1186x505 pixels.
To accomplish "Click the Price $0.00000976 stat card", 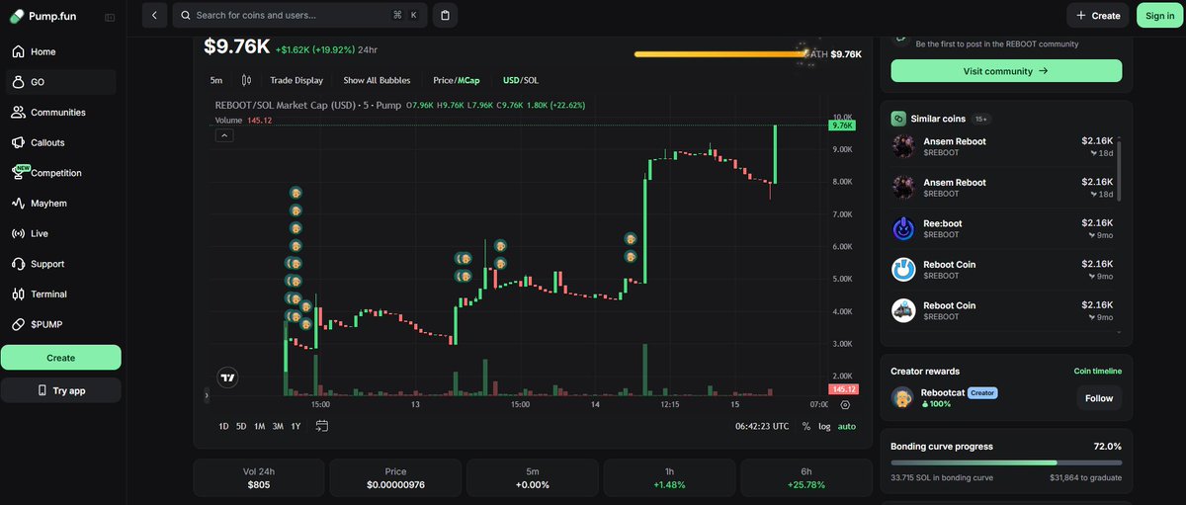I will pyautogui.click(x=395, y=478).
